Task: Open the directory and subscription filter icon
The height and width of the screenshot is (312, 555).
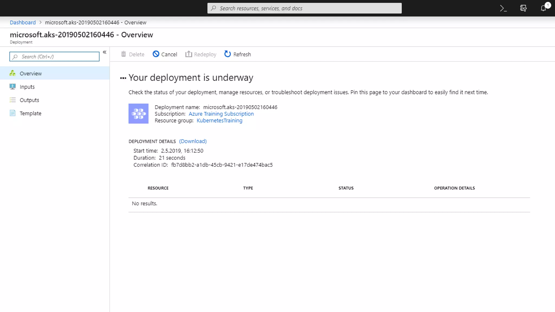Action: [523, 8]
